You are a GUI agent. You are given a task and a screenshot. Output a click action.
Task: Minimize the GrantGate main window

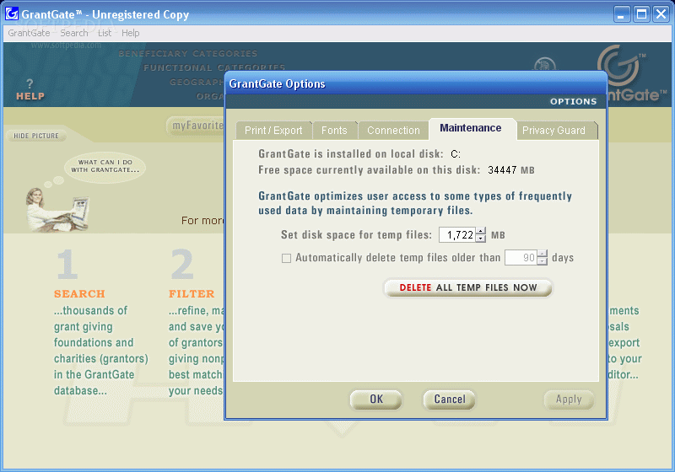[622, 14]
